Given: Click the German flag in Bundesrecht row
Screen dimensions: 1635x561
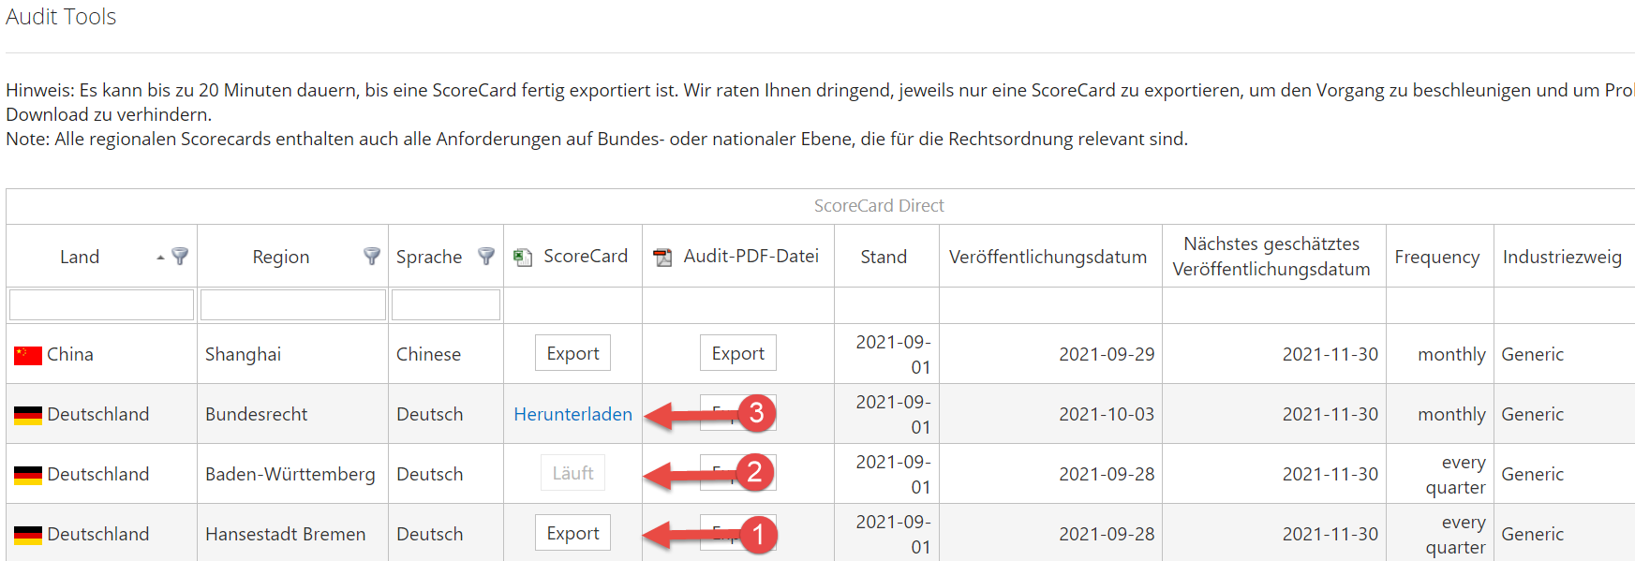Looking at the screenshot, I should 28,415.
